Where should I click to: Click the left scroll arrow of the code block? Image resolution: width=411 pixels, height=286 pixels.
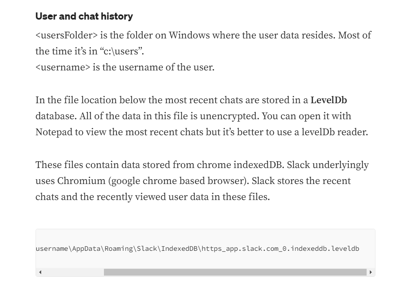tap(40, 272)
